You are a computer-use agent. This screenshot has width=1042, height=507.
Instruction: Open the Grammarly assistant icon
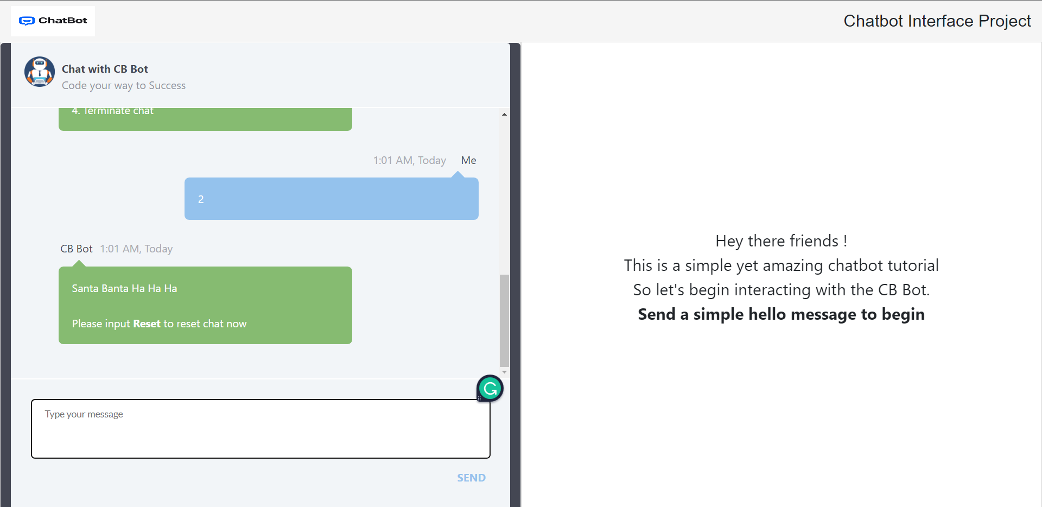pyautogui.click(x=490, y=388)
